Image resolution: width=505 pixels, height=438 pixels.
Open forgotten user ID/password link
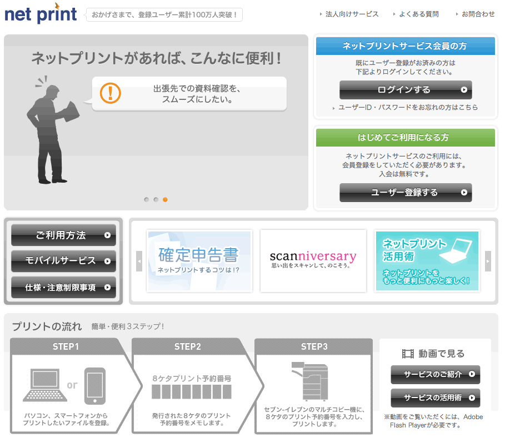pyautogui.click(x=408, y=108)
